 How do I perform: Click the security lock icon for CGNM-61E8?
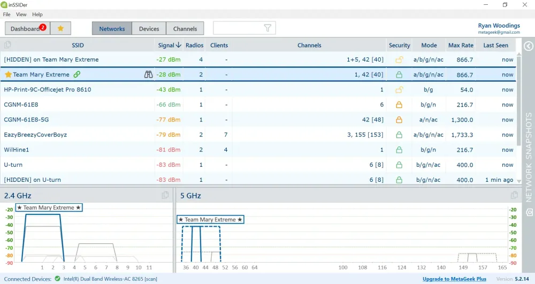coord(399,105)
